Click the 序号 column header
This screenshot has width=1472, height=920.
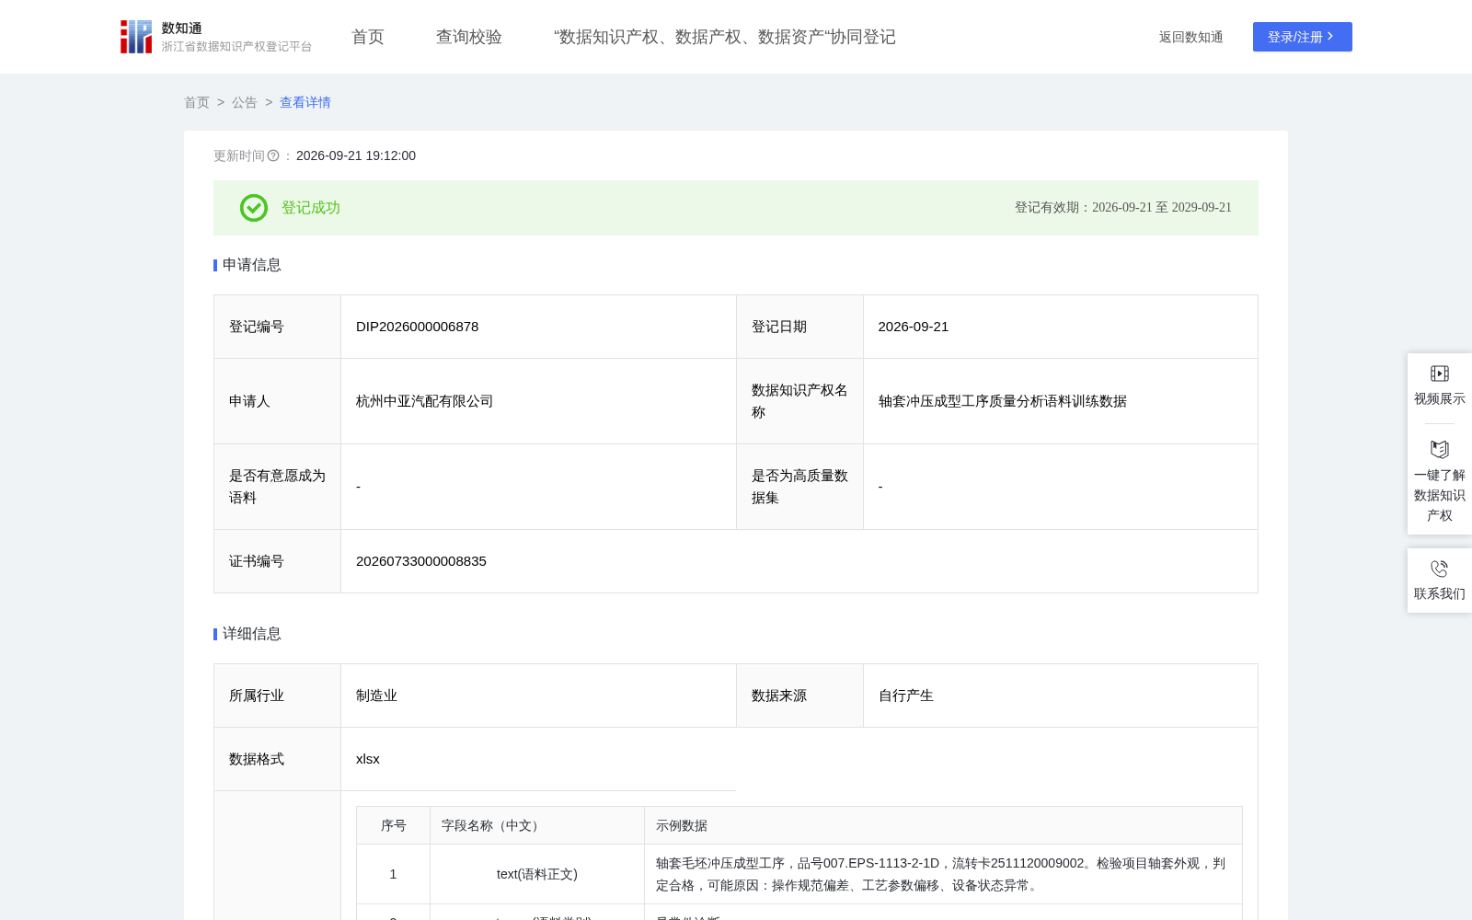(394, 825)
